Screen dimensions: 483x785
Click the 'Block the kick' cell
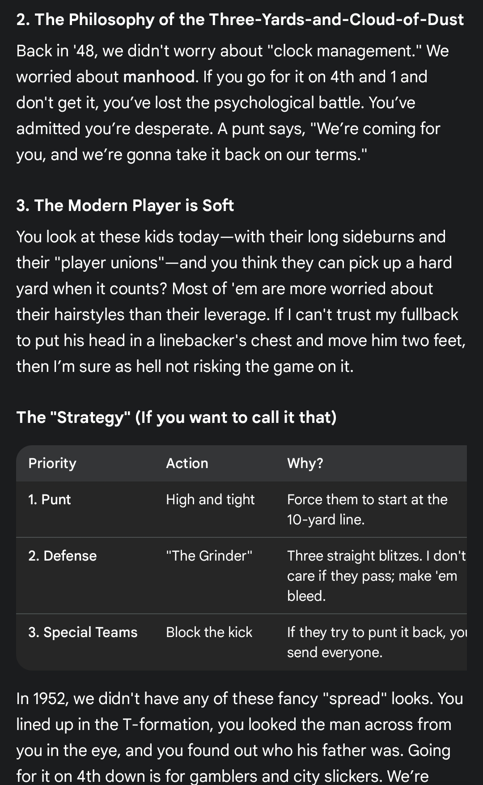coord(209,632)
